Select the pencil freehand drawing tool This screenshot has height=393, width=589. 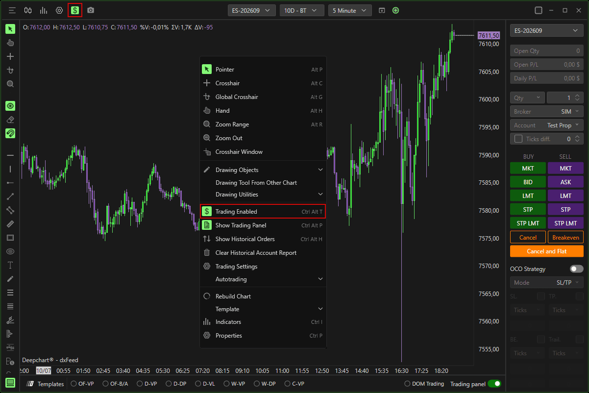point(10,279)
